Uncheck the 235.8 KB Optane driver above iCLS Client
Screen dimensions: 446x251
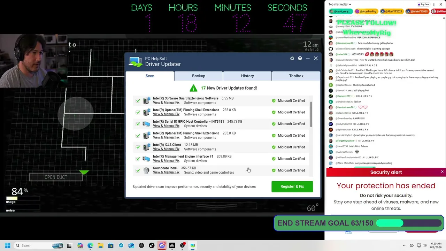click(x=138, y=136)
